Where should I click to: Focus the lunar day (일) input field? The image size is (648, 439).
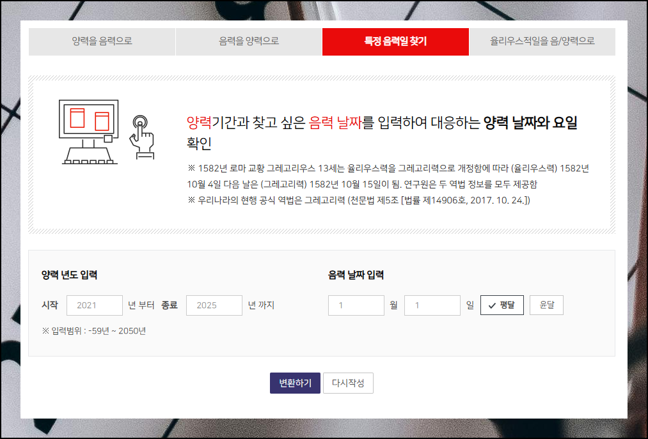click(432, 305)
